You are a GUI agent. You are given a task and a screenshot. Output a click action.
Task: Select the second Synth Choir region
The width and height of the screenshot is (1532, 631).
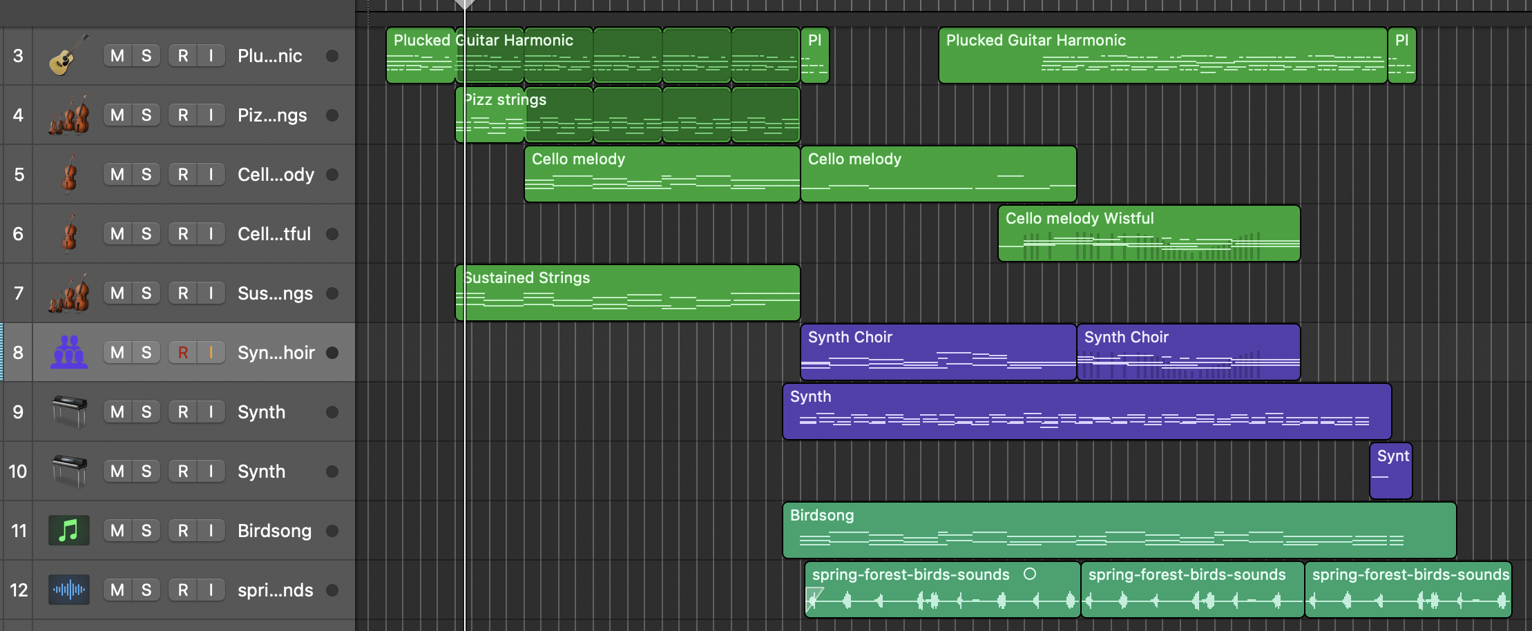1189,352
